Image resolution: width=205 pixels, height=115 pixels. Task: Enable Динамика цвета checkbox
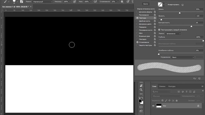[137, 24]
